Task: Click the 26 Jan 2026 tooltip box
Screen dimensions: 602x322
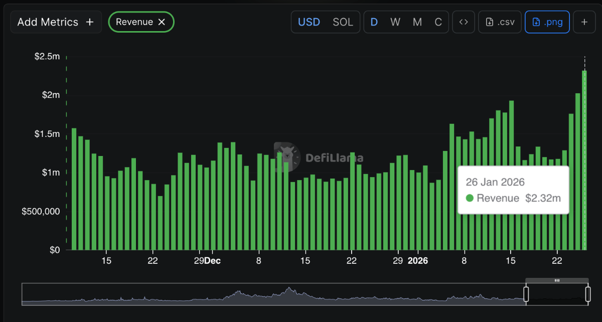Action: 513,190
